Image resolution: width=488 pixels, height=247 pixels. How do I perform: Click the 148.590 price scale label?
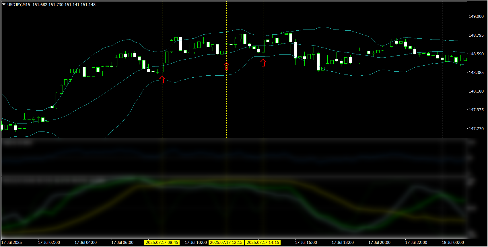(476, 54)
